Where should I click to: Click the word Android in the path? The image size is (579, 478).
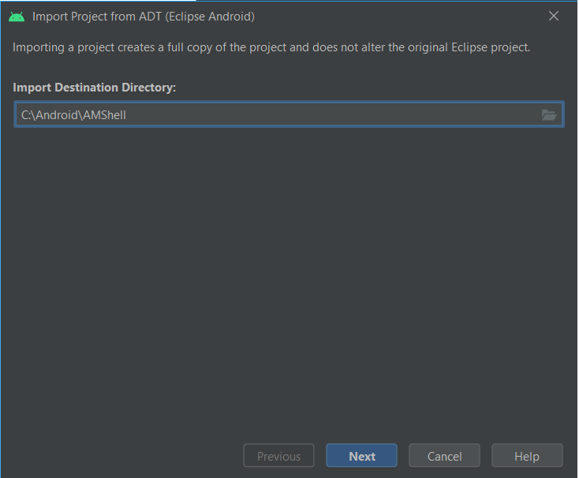click(59, 115)
